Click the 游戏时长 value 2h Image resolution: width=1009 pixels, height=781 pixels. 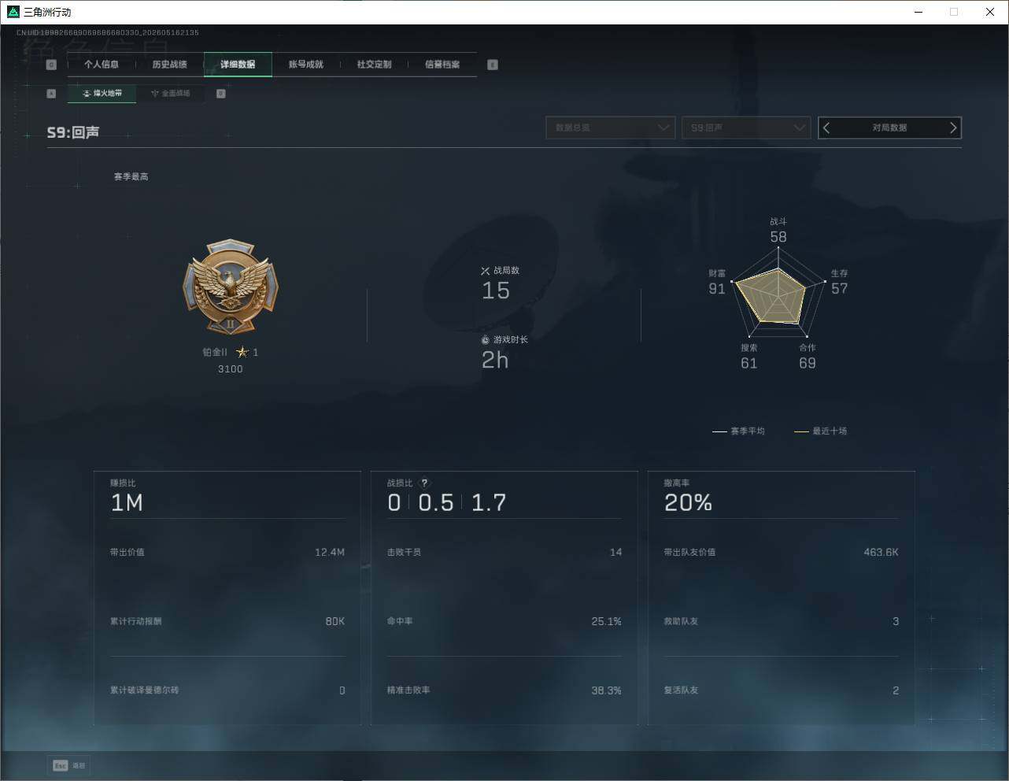[x=495, y=361]
